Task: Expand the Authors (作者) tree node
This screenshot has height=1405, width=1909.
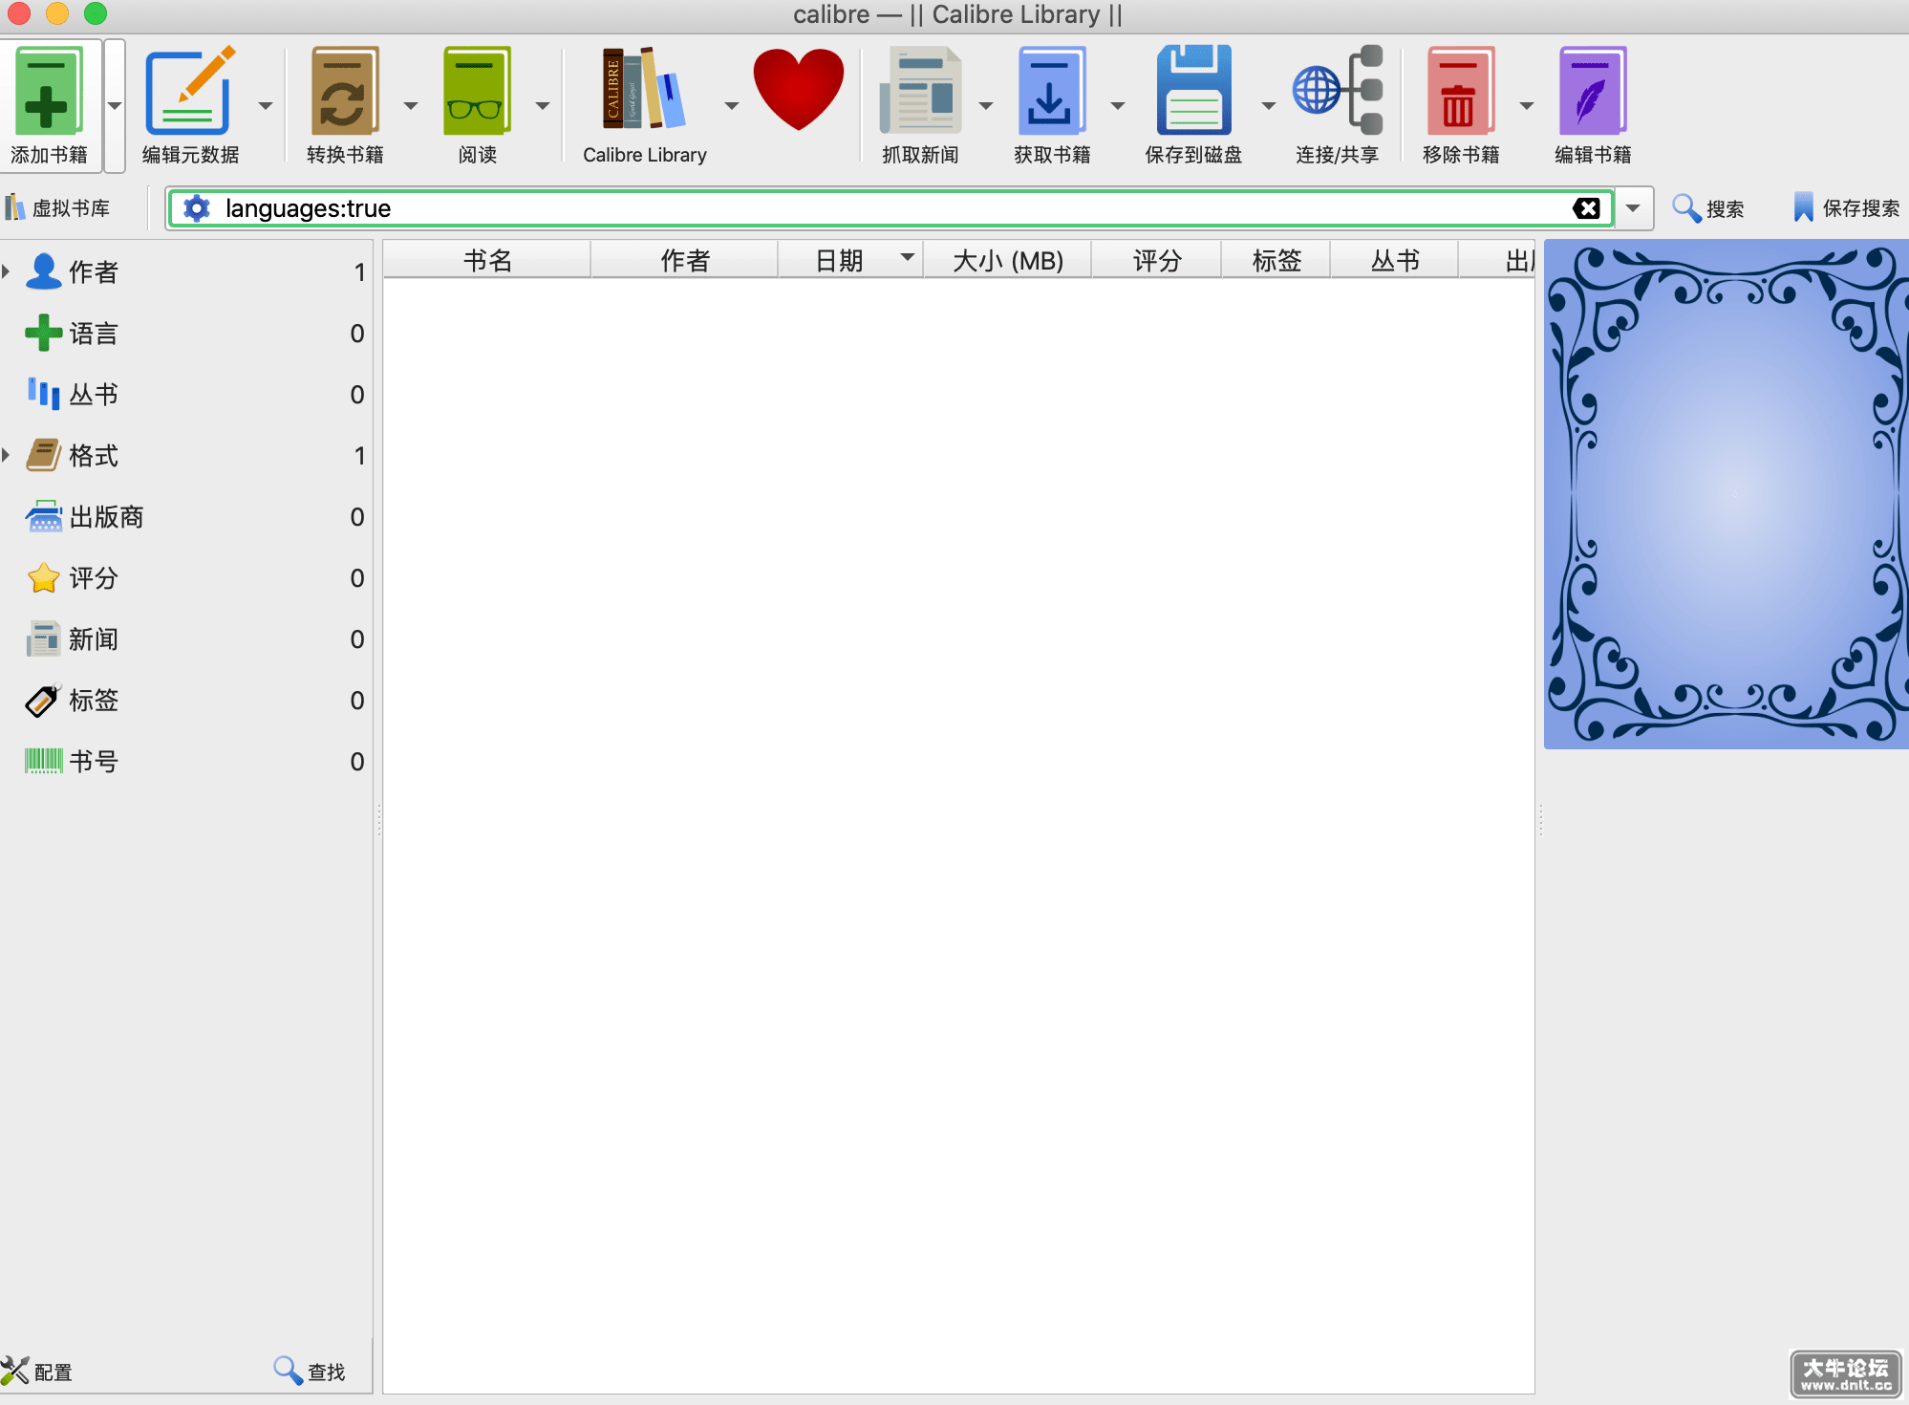Action: [6, 271]
